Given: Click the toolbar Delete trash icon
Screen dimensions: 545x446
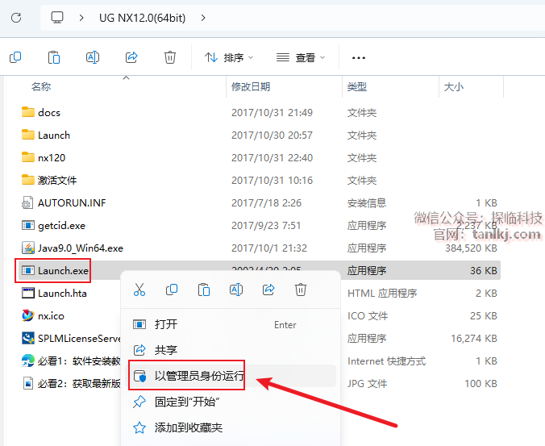Looking at the screenshot, I should (x=170, y=57).
